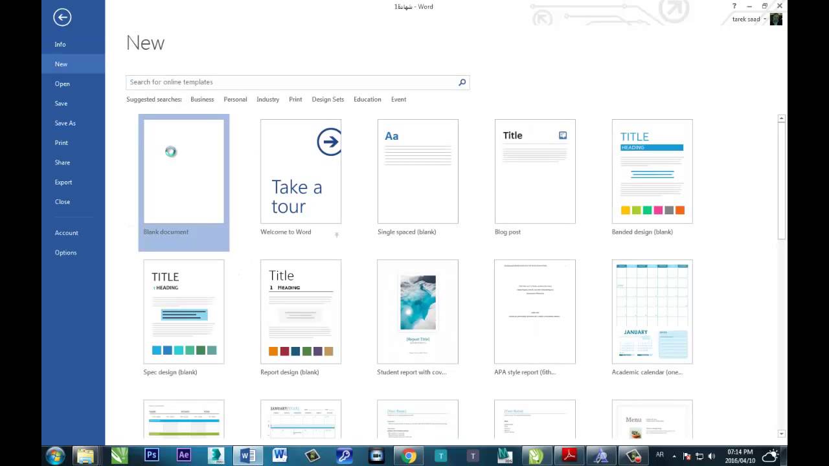829x466 pixels.
Task: Click the template list scroll up arrow
Action: tap(782, 118)
